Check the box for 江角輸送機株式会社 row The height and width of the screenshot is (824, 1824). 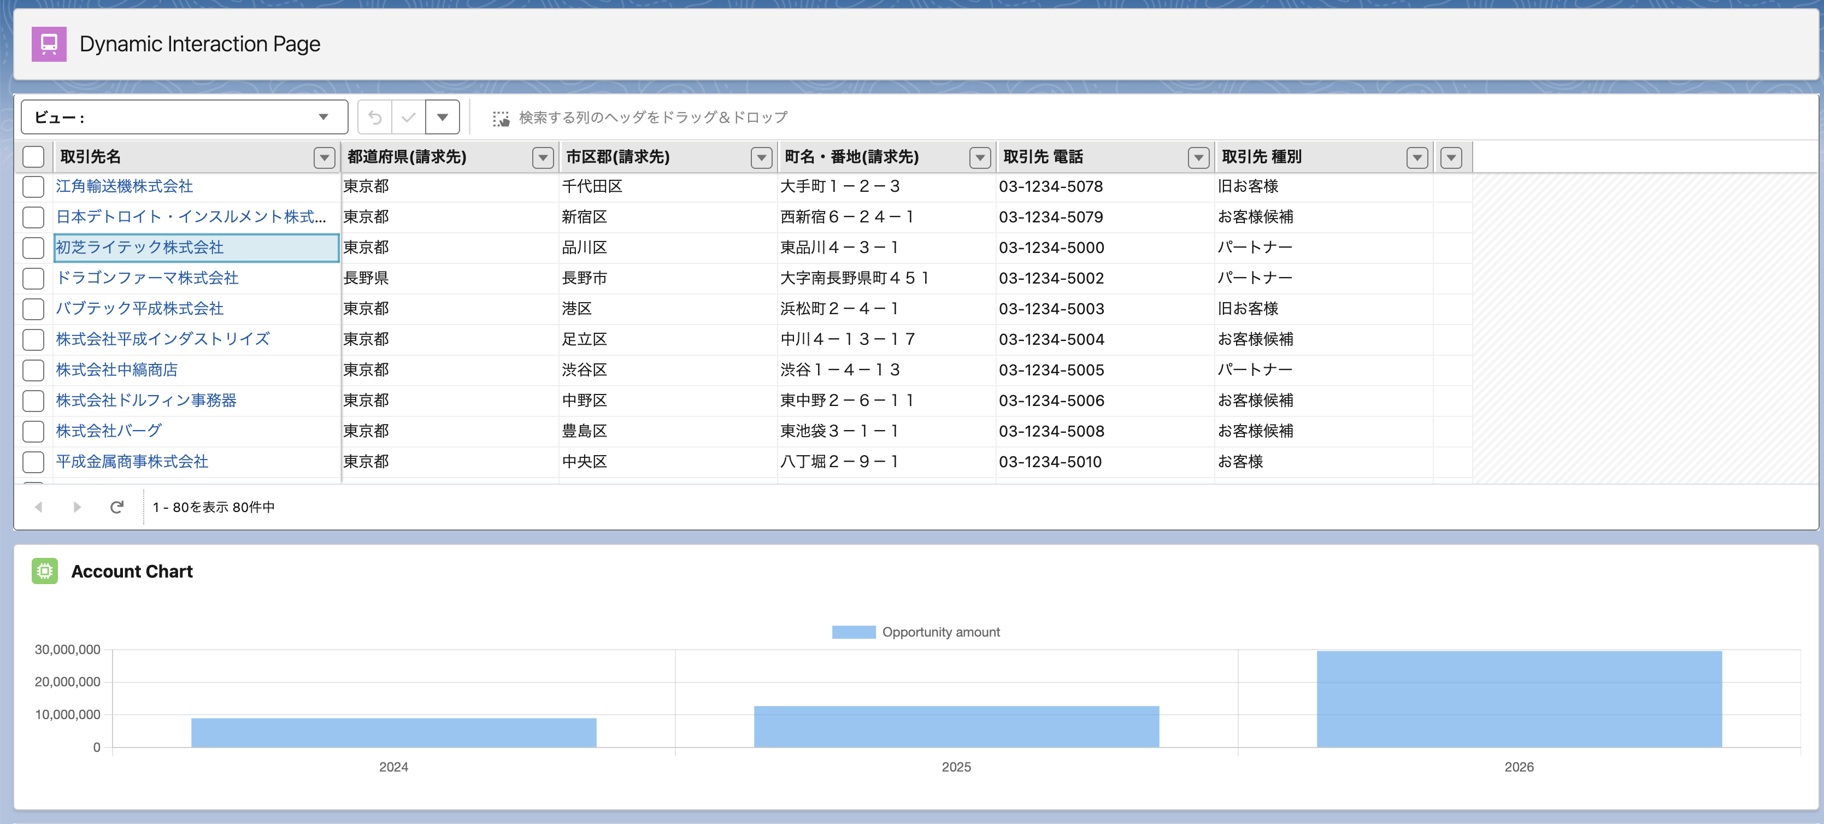coord(33,187)
